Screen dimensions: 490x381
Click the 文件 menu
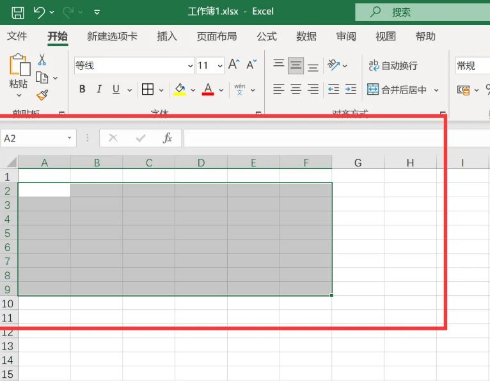click(x=17, y=36)
